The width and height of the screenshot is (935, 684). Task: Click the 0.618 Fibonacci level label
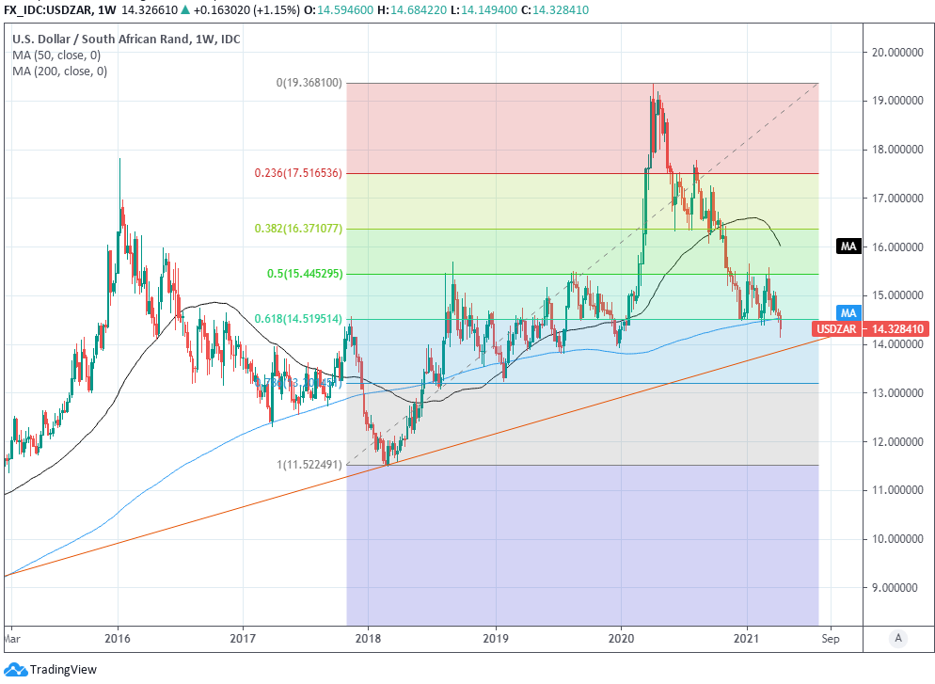pos(298,319)
